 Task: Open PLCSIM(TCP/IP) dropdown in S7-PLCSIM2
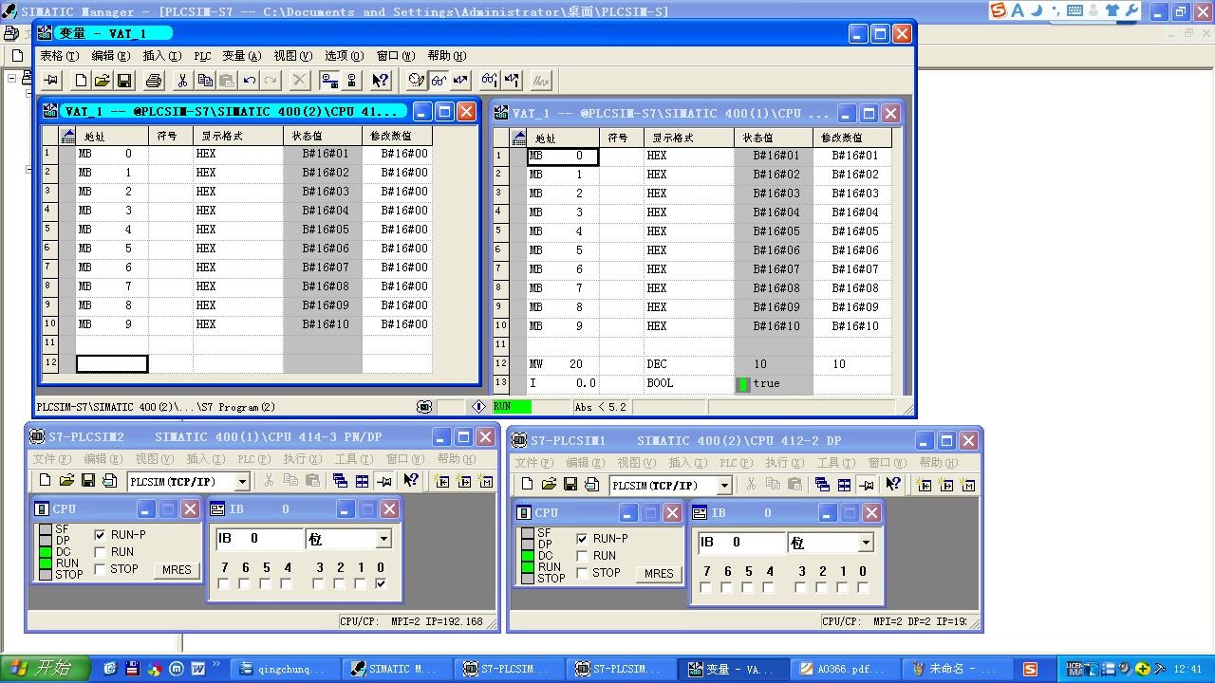pos(242,482)
